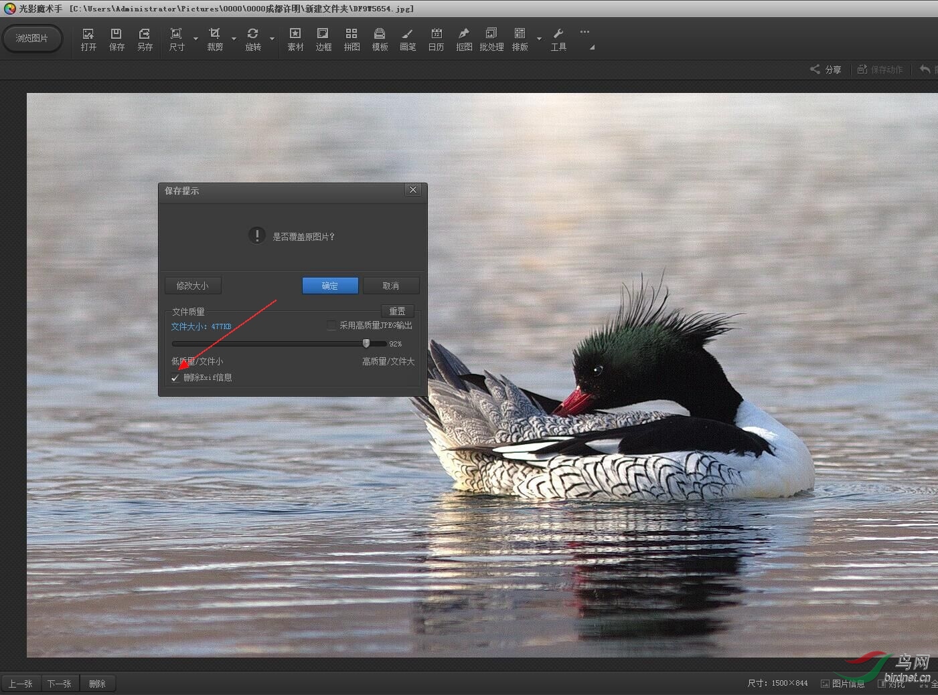Expand the 排版 dropdown arrow
Image resolution: width=938 pixels, height=695 pixels.
tap(539, 39)
